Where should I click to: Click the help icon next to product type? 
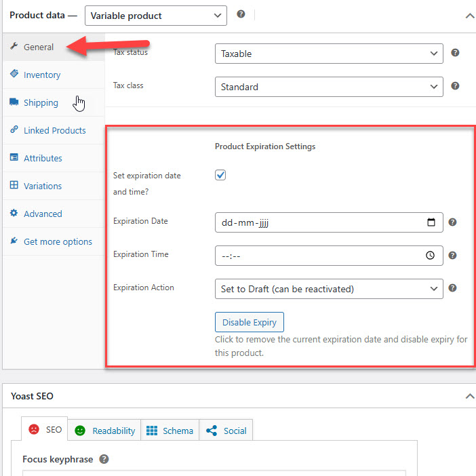coord(241,14)
